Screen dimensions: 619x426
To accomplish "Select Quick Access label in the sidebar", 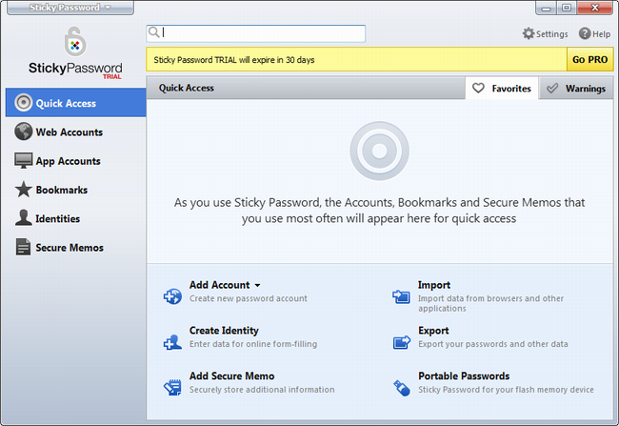I will [66, 103].
